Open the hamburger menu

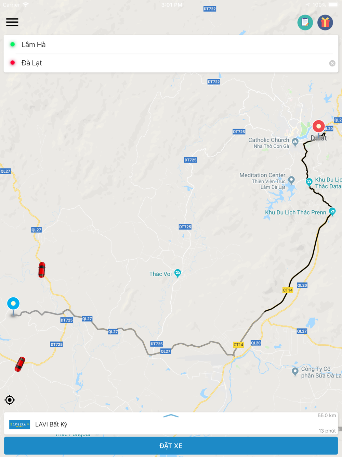pos(12,22)
